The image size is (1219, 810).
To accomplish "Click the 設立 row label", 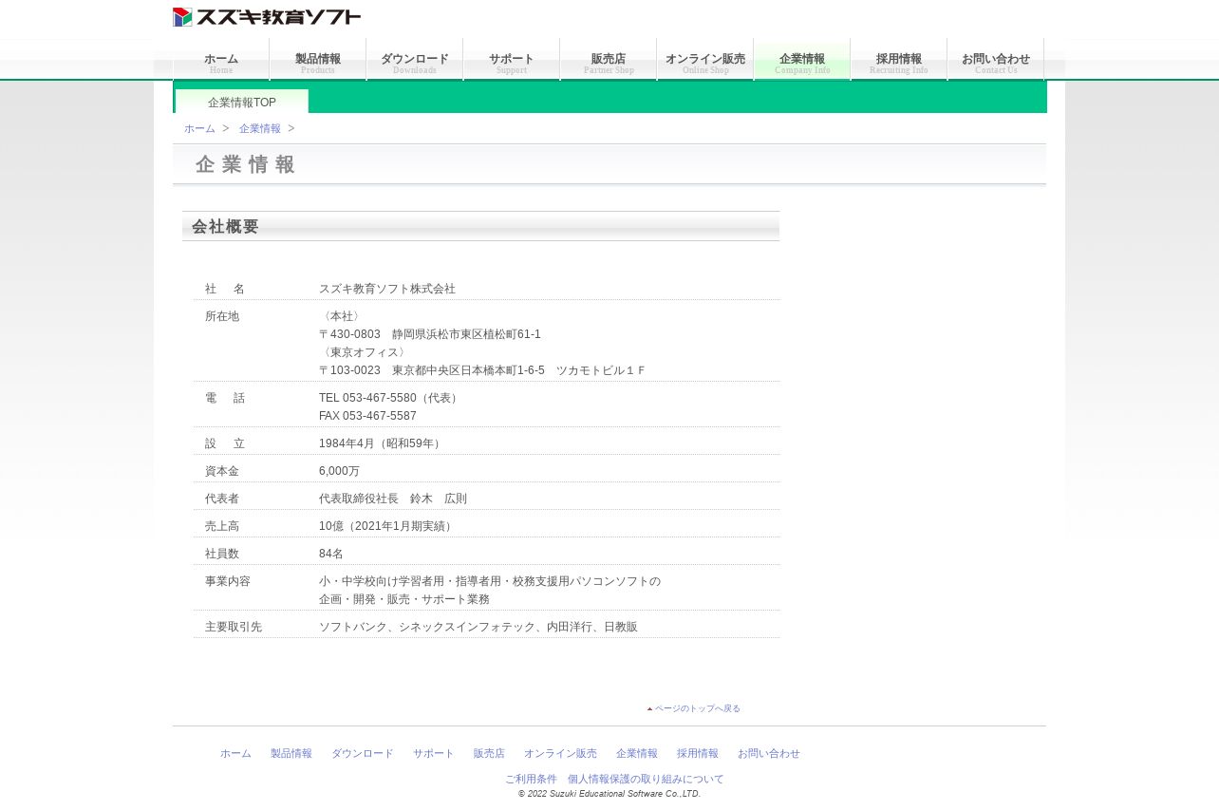I will (225, 443).
